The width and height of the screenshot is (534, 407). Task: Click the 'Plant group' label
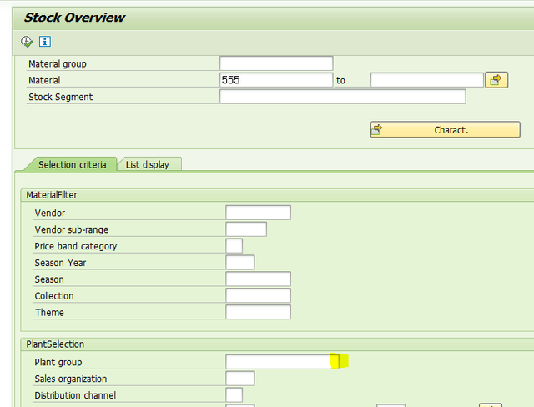pyautogui.click(x=58, y=362)
